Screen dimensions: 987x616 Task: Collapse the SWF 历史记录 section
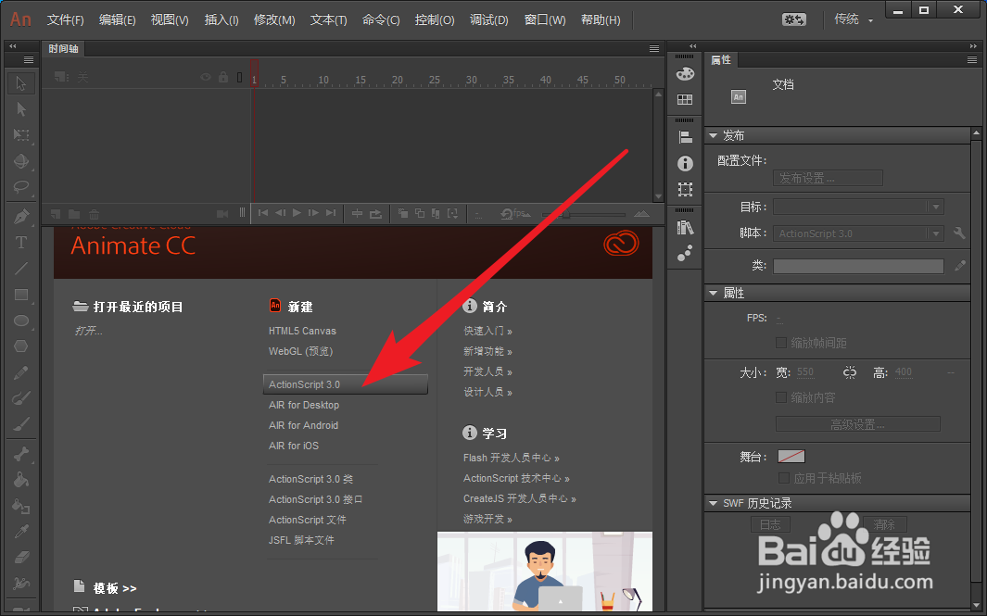(x=714, y=503)
